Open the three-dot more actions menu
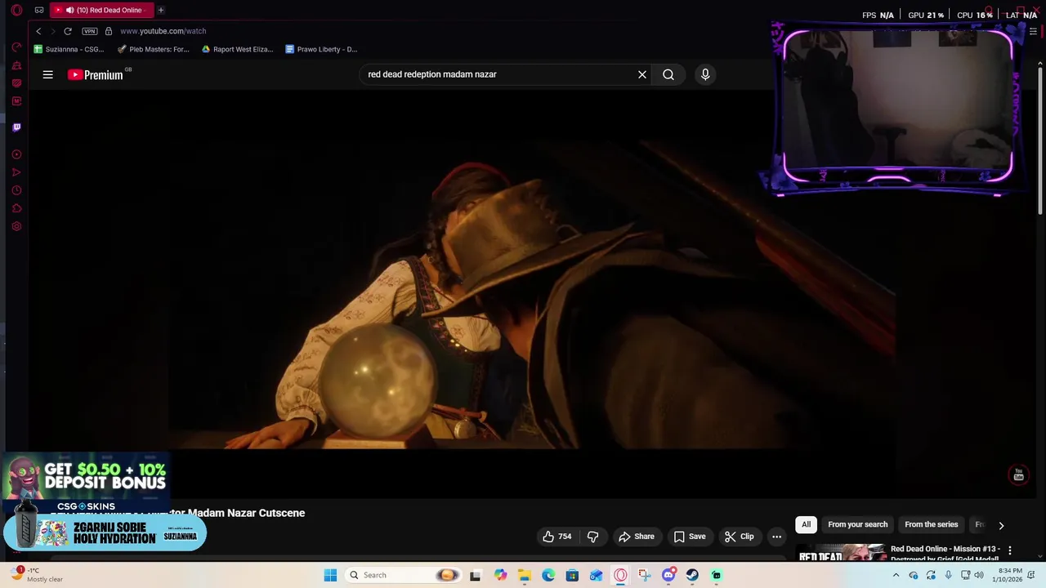The width and height of the screenshot is (1046, 588). coord(776,537)
